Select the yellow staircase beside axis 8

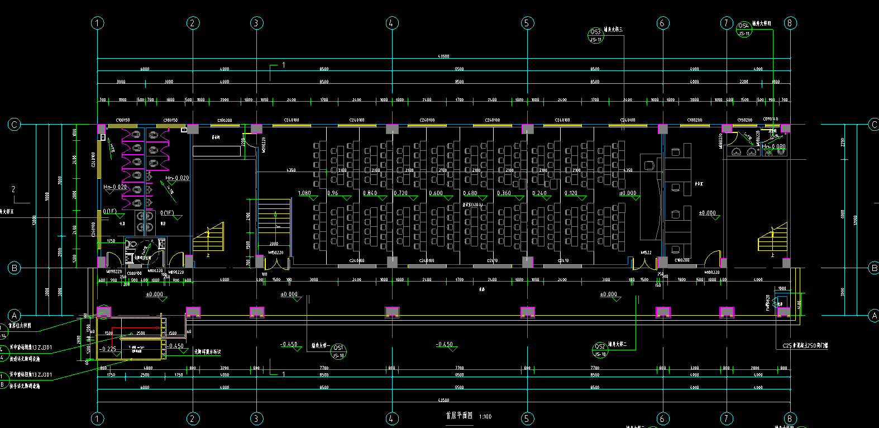point(772,237)
